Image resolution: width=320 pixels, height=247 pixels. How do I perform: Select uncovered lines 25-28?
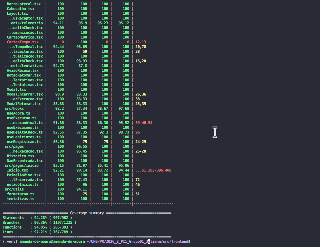pos(141,151)
